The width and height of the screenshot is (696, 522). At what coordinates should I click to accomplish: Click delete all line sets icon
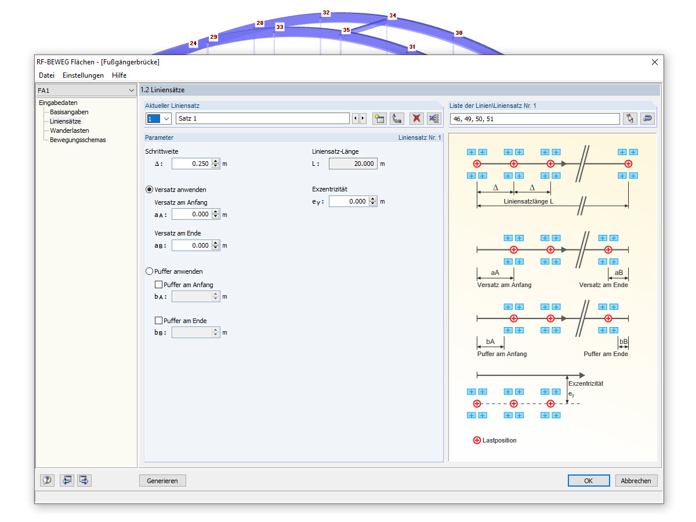tap(433, 118)
